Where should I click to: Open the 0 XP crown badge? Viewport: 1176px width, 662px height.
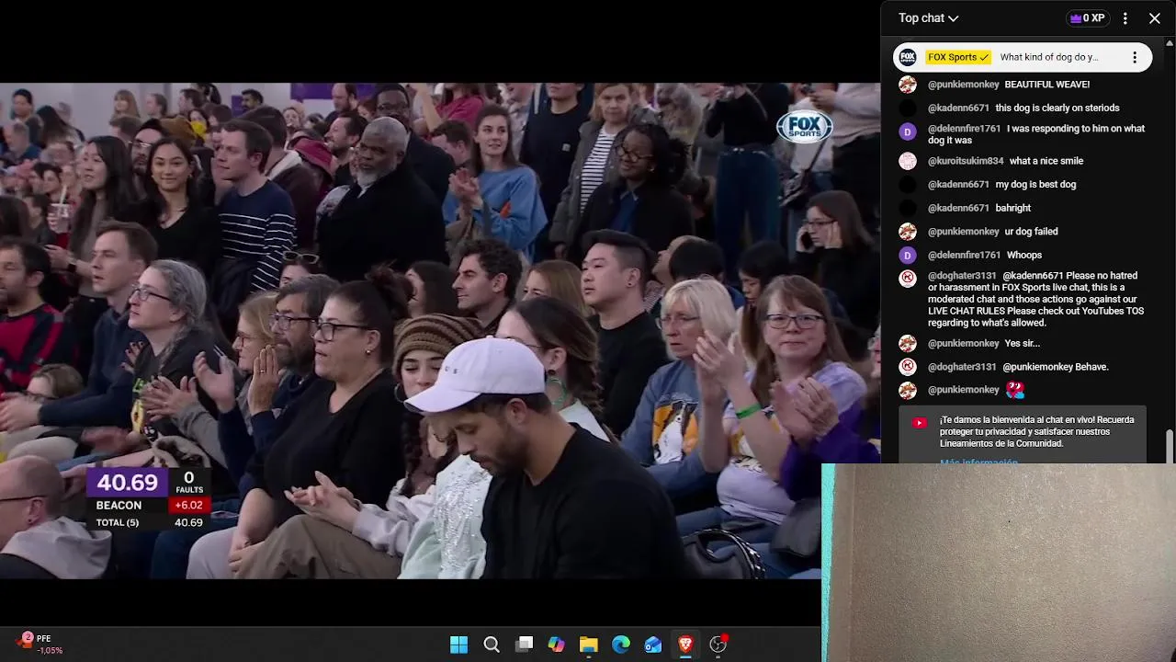pos(1088,18)
